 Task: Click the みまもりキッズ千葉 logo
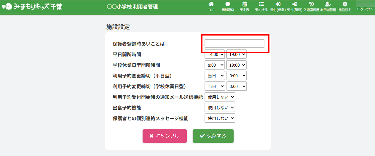[x=32, y=7]
